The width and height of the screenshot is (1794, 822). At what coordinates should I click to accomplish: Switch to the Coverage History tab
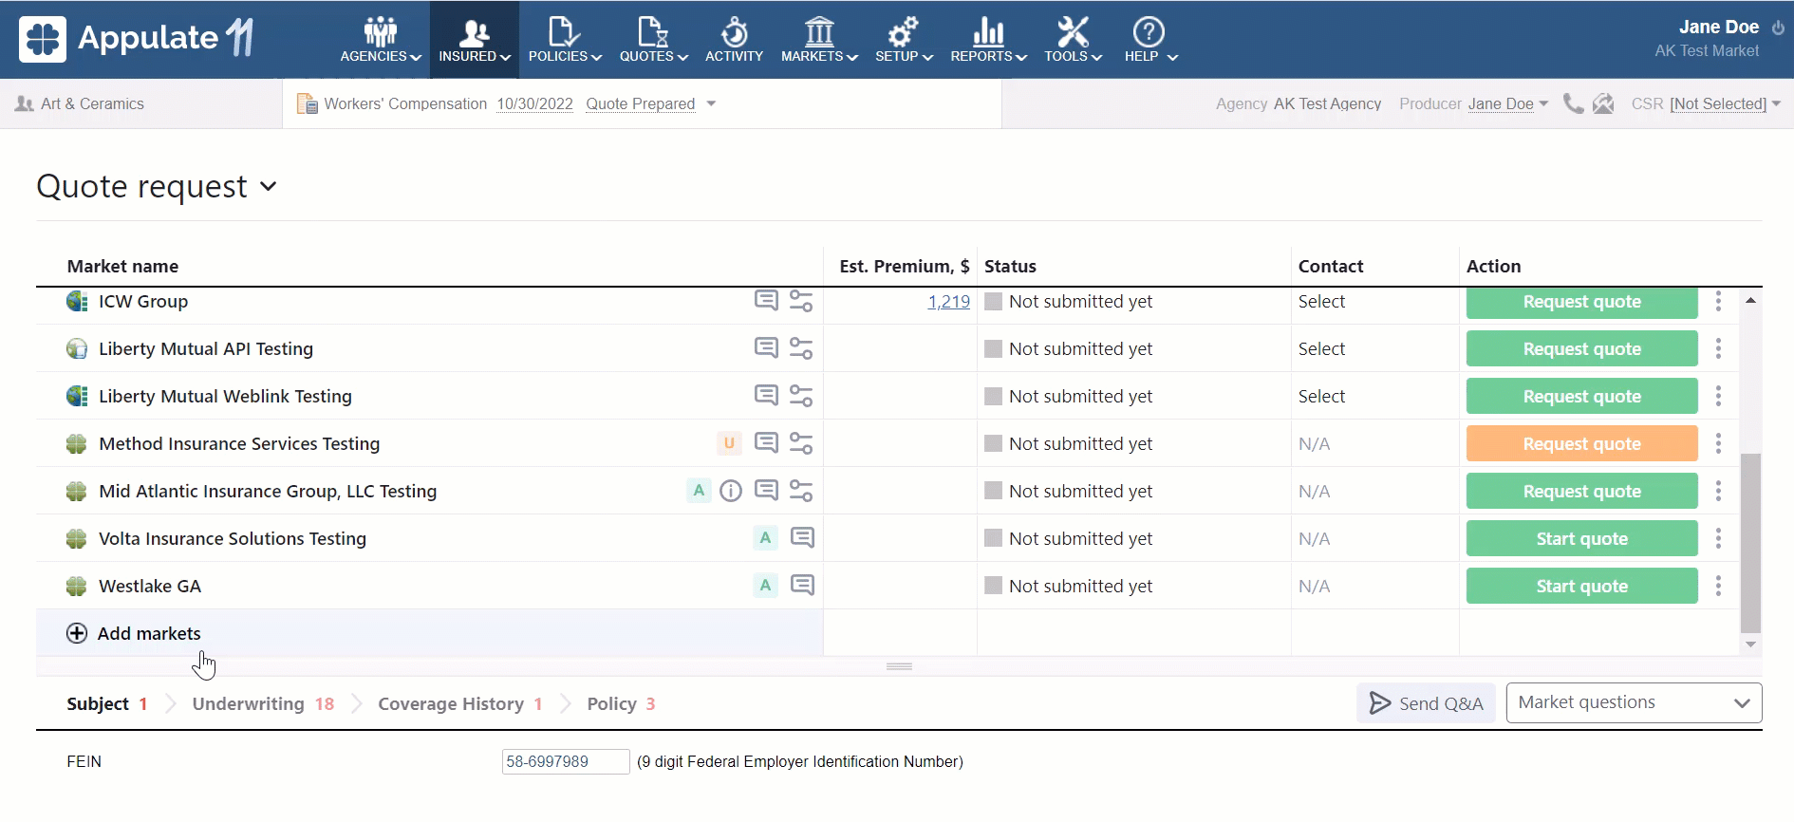pos(459,703)
